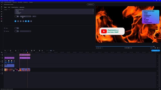The width and height of the screenshot is (161, 90).
Task: Play the preview video
Action: (128, 48)
